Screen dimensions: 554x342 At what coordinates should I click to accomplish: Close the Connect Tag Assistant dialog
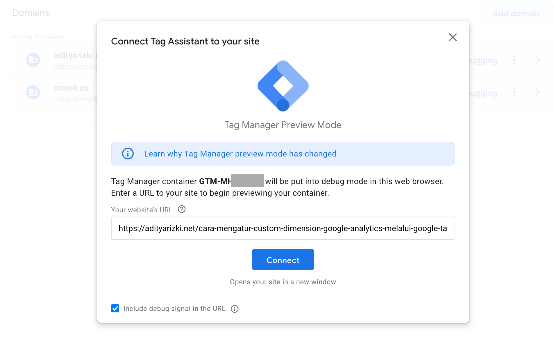point(453,37)
